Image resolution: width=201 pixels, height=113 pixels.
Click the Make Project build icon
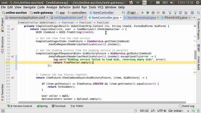[x=123, y=13]
